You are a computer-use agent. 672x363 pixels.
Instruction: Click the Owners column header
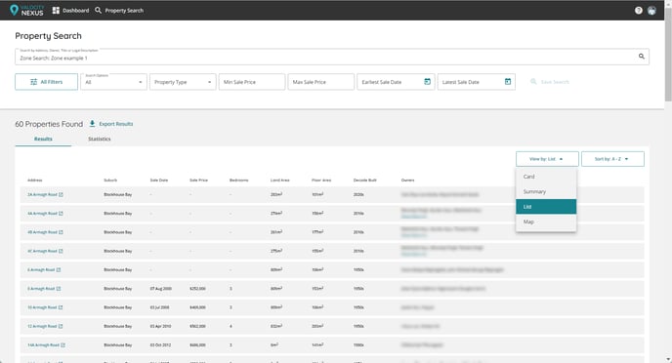coord(407,181)
